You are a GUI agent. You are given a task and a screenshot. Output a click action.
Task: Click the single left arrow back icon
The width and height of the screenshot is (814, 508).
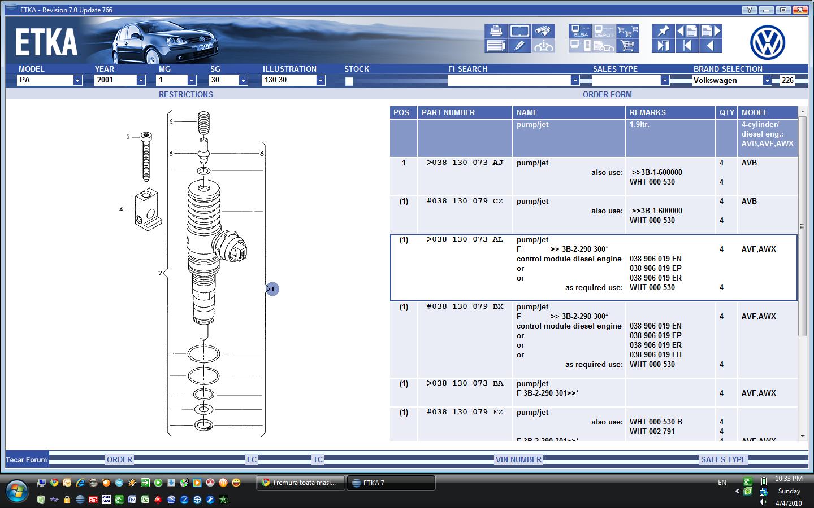point(711,46)
